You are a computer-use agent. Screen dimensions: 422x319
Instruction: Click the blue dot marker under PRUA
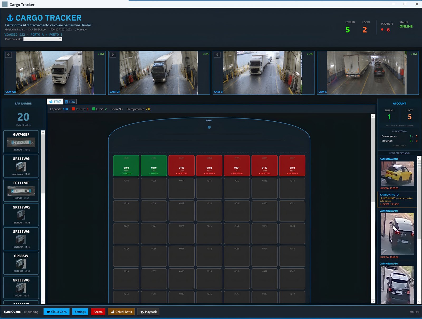(x=209, y=127)
